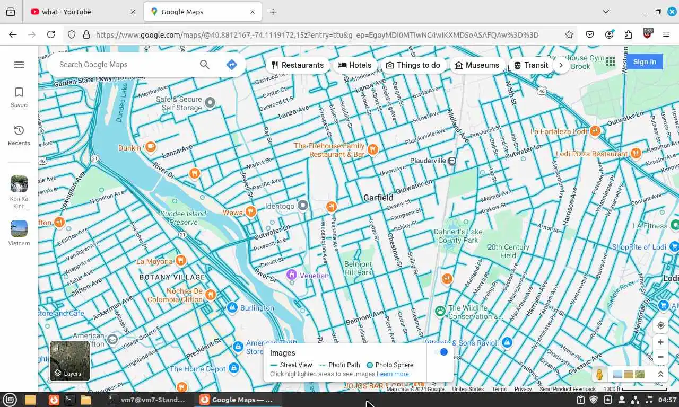Open the Learn more link
679x407 pixels.
click(x=393, y=374)
